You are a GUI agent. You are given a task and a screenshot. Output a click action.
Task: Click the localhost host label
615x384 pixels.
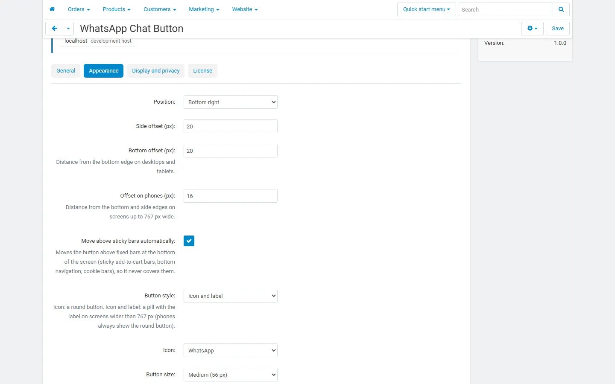76,41
